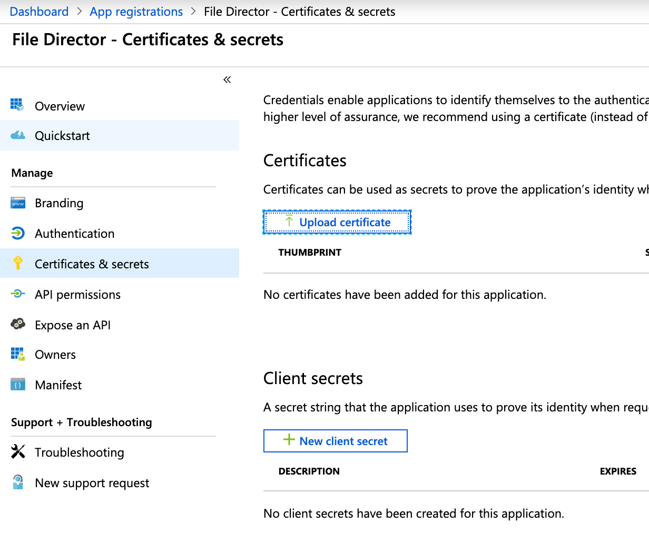The width and height of the screenshot is (649, 544).
Task: Click the Overview grid icon
Action: coord(17,105)
